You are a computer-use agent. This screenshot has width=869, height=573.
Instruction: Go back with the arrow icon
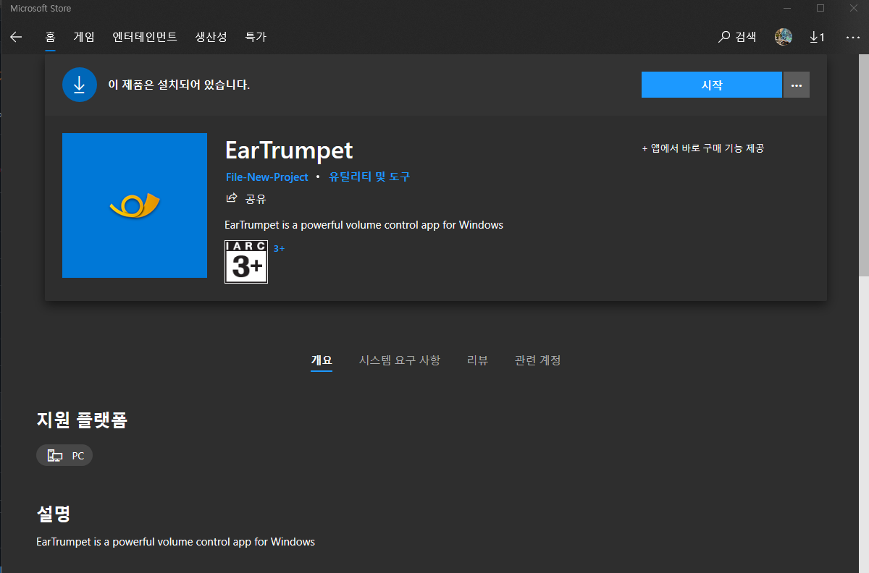16,37
